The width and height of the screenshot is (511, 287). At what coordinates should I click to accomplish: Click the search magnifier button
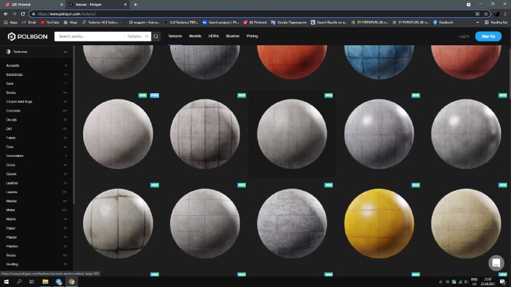click(156, 36)
